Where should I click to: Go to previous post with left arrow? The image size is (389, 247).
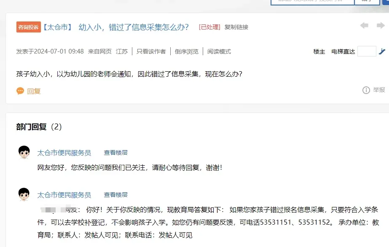(364, 25)
